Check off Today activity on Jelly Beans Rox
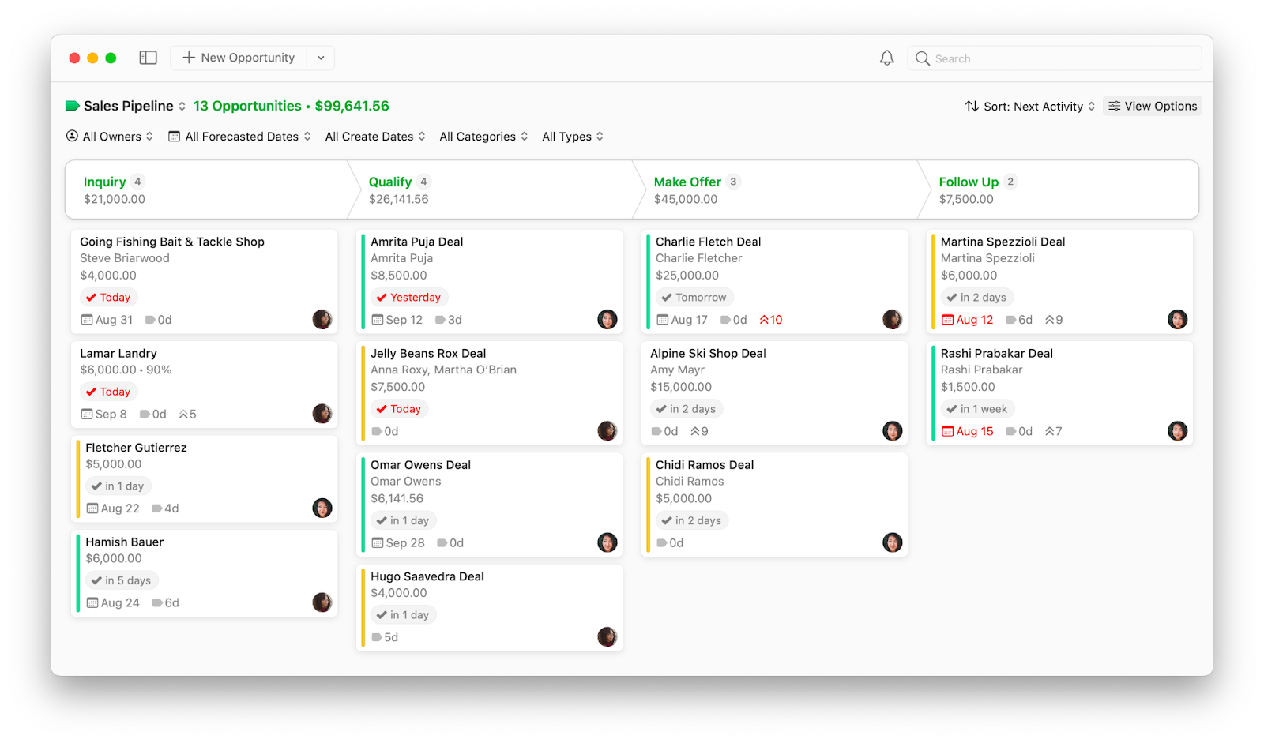This screenshot has height=743, width=1264. (382, 409)
